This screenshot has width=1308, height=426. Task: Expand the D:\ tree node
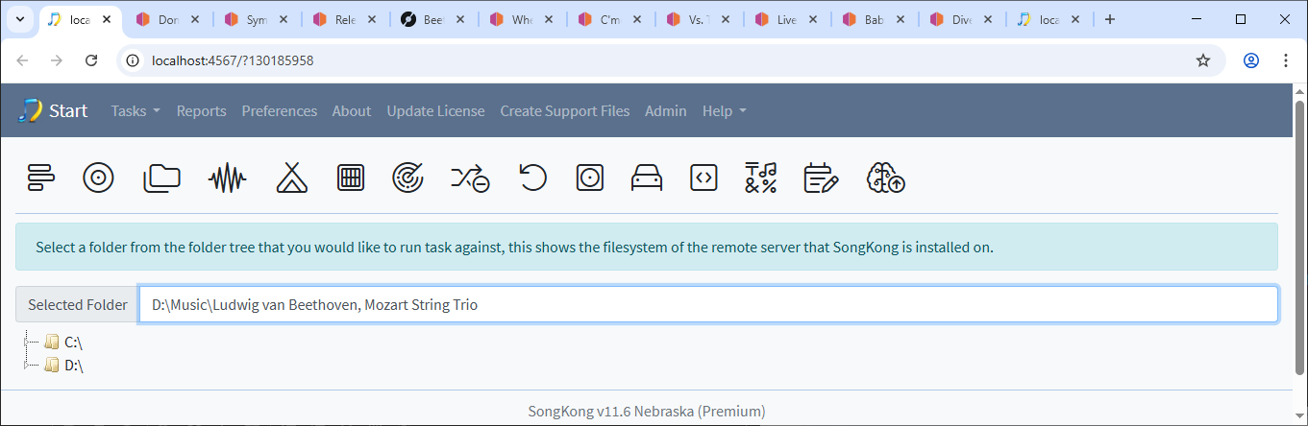[28, 365]
